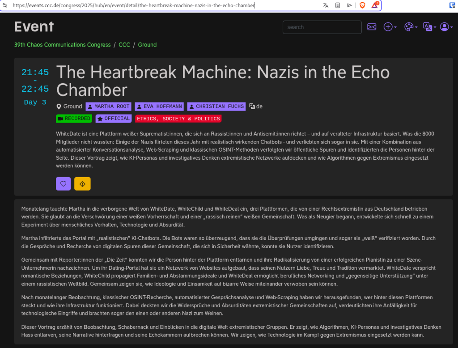Click the share send icon in address bar
The image size is (458, 348).
point(350,5)
